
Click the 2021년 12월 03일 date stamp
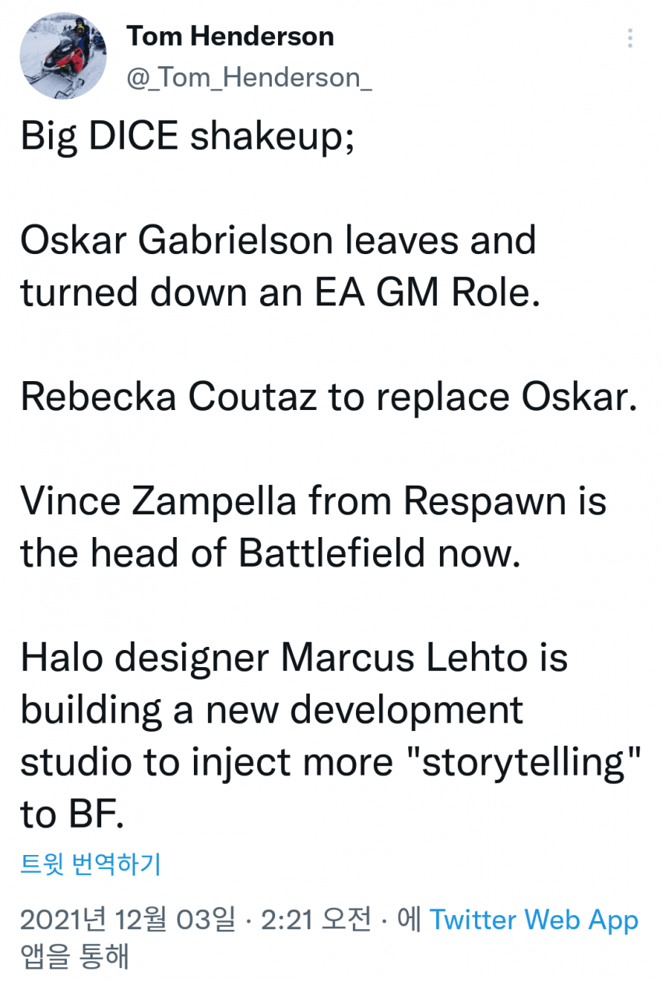coord(127,920)
